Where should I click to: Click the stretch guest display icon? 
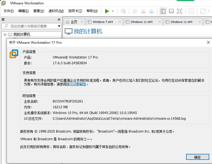203,11
